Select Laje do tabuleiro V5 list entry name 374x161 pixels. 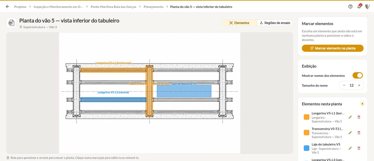click(326, 144)
